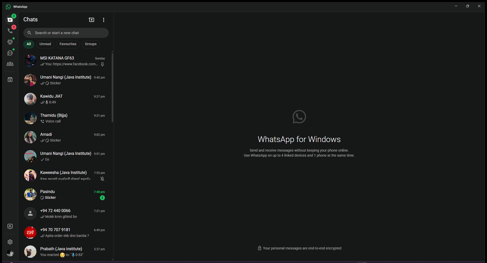This screenshot has width=487, height=263.
Task: Click the +94 70 707 9181 avatar
Action: click(x=30, y=233)
